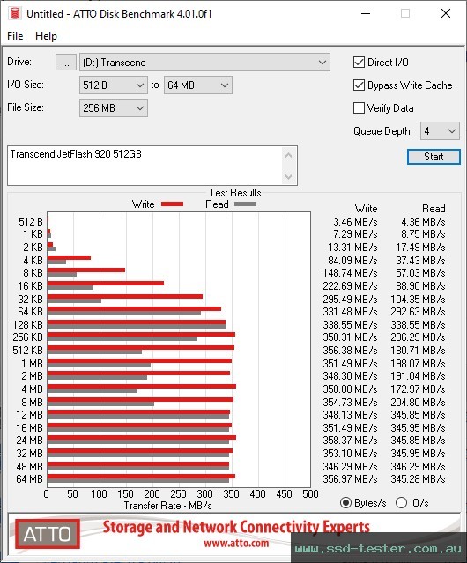Open the File Size dropdown 256 MB
Viewport: 467px width, 563px height.
pos(114,108)
